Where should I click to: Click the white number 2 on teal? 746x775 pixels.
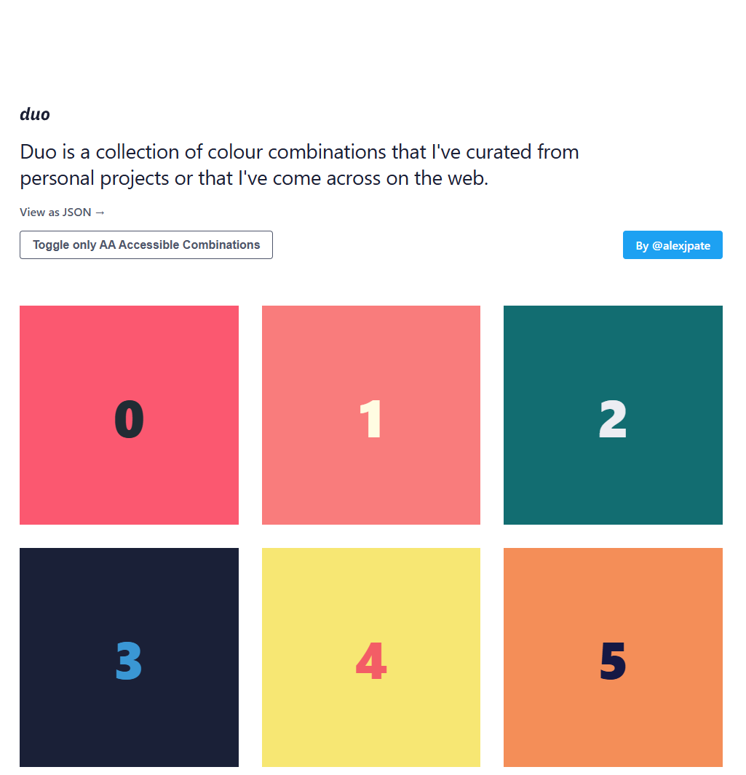click(613, 418)
